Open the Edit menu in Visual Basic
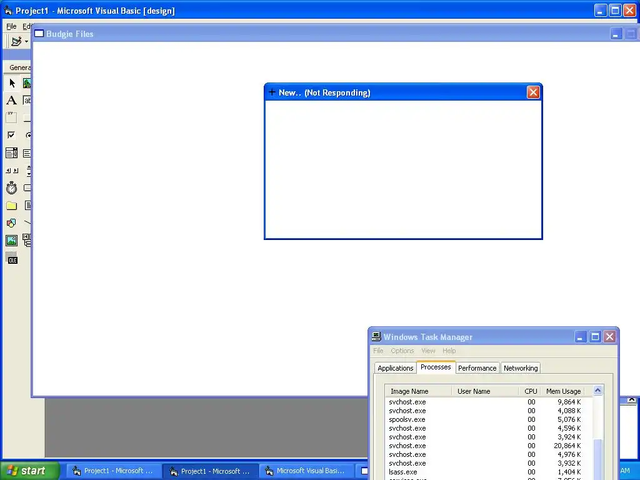Image resolution: width=640 pixels, height=480 pixels. click(x=26, y=26)
